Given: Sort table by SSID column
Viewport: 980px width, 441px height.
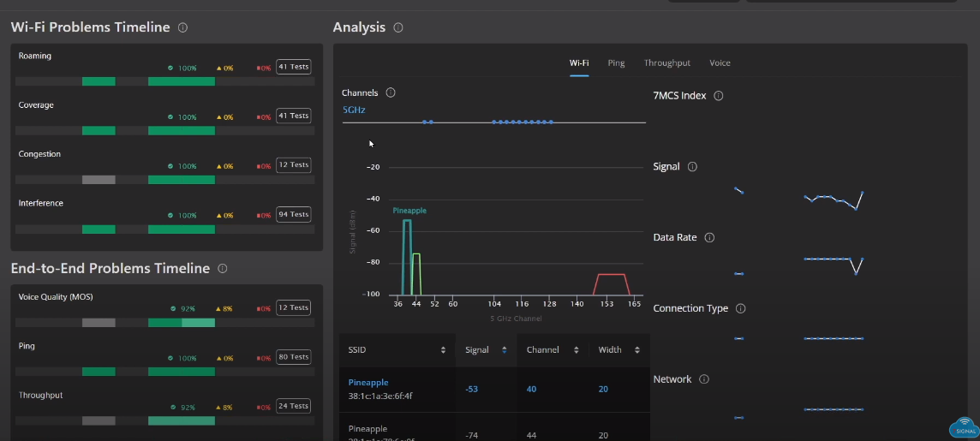Looking at the screenshot, I should click(443, 350).
